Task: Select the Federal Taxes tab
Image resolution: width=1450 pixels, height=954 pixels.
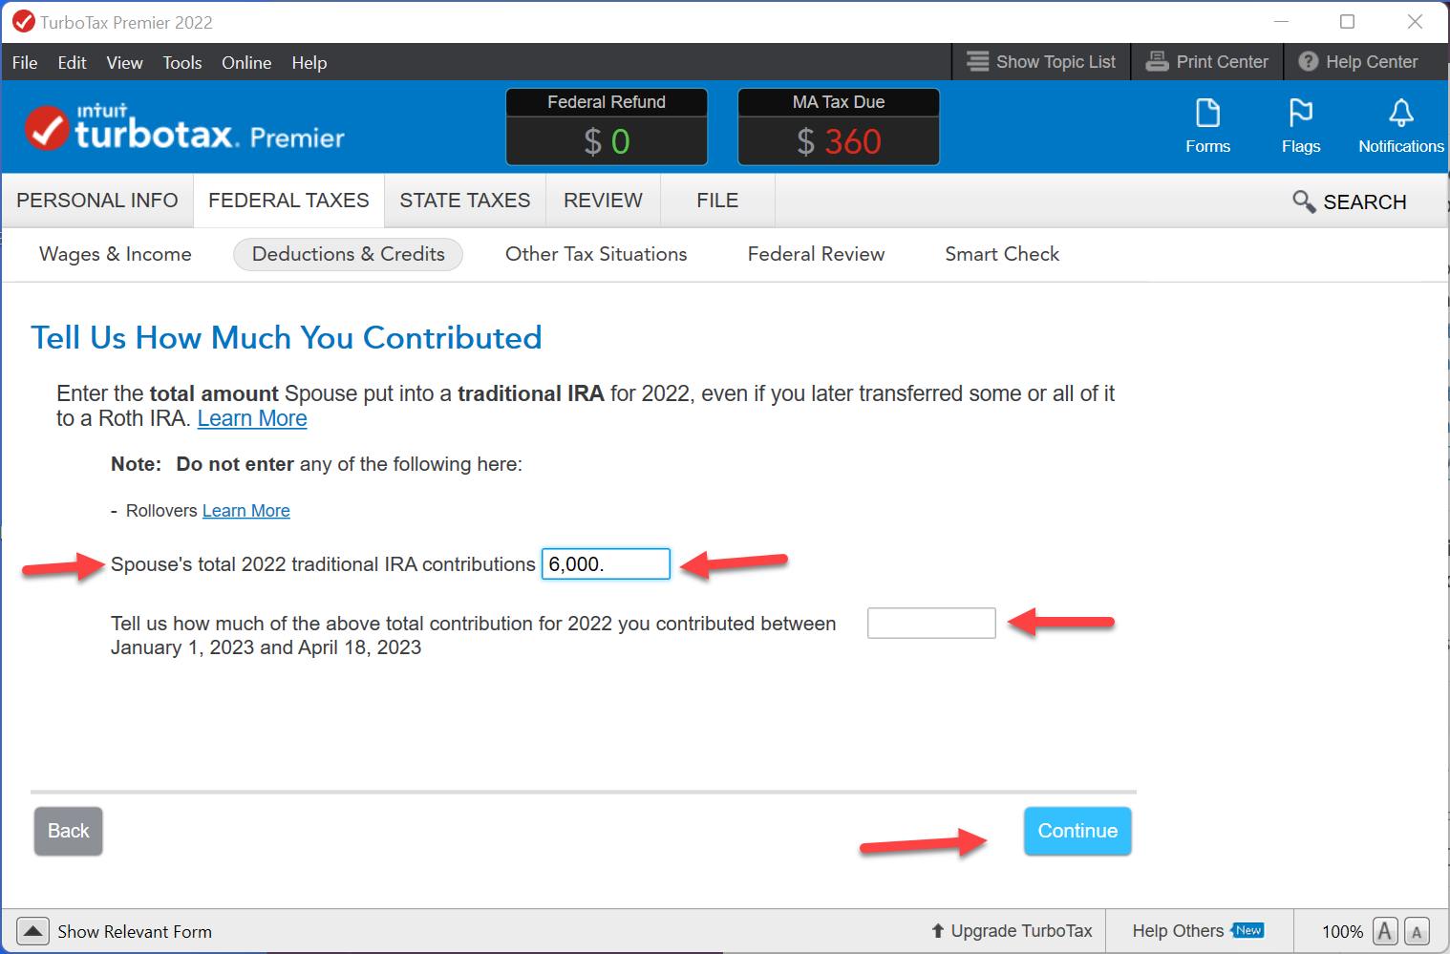Action: [288, 201]
